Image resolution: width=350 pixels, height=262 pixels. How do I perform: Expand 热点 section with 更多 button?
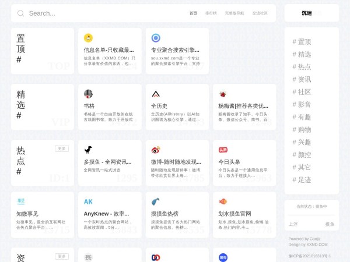click(x=62, y=148)
